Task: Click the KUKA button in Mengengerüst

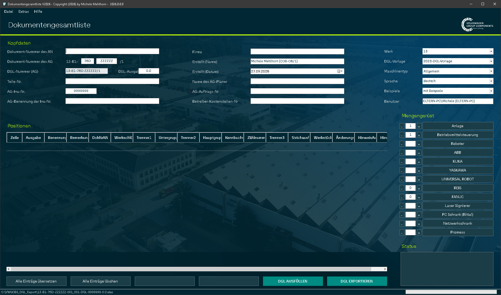Action: pyautogui.click(x=458, y=161)
